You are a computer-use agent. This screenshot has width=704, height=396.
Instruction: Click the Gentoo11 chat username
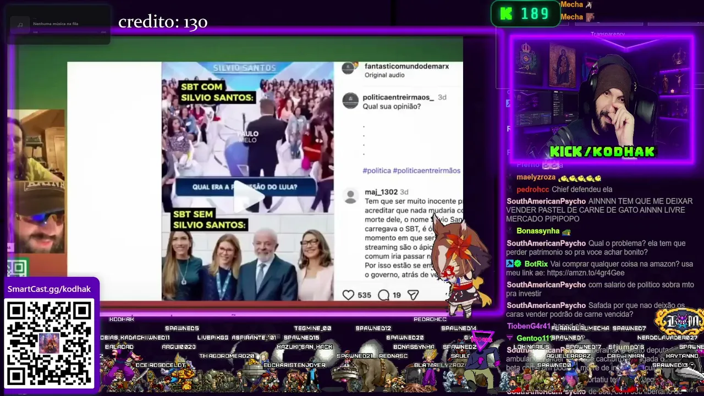click(x=533, y=338)
